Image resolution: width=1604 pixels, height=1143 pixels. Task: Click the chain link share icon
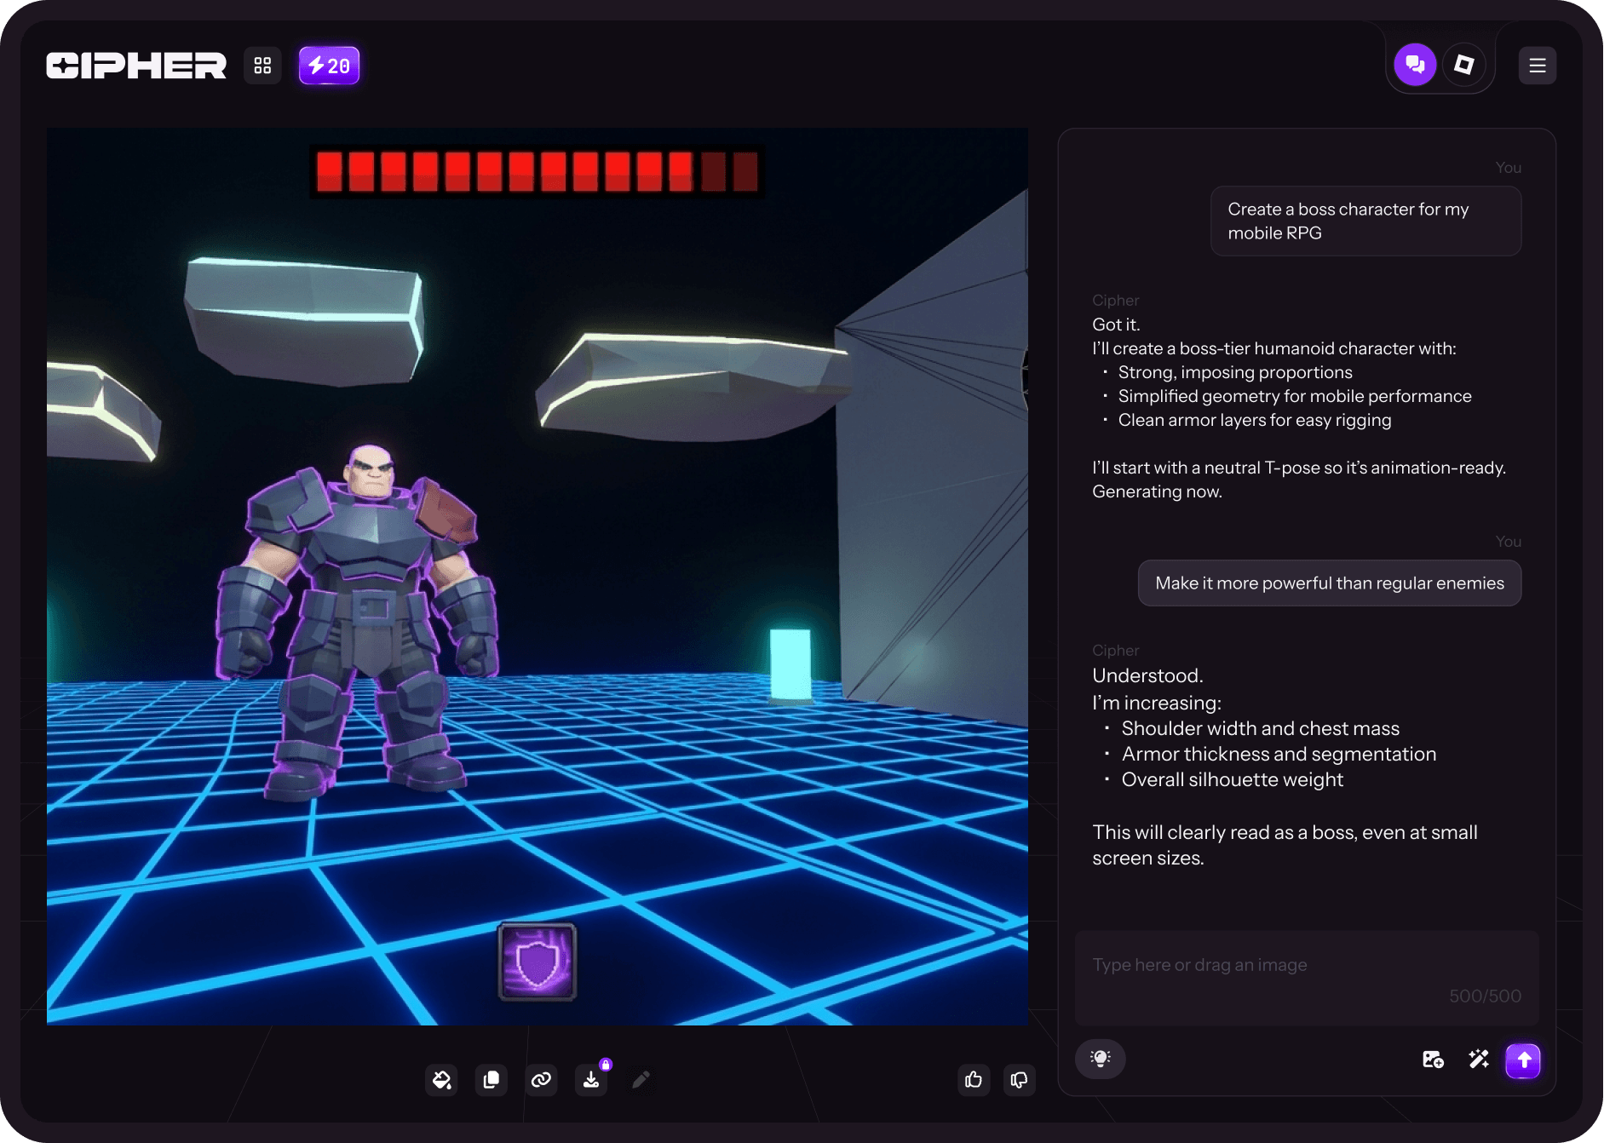point(541,1080)
